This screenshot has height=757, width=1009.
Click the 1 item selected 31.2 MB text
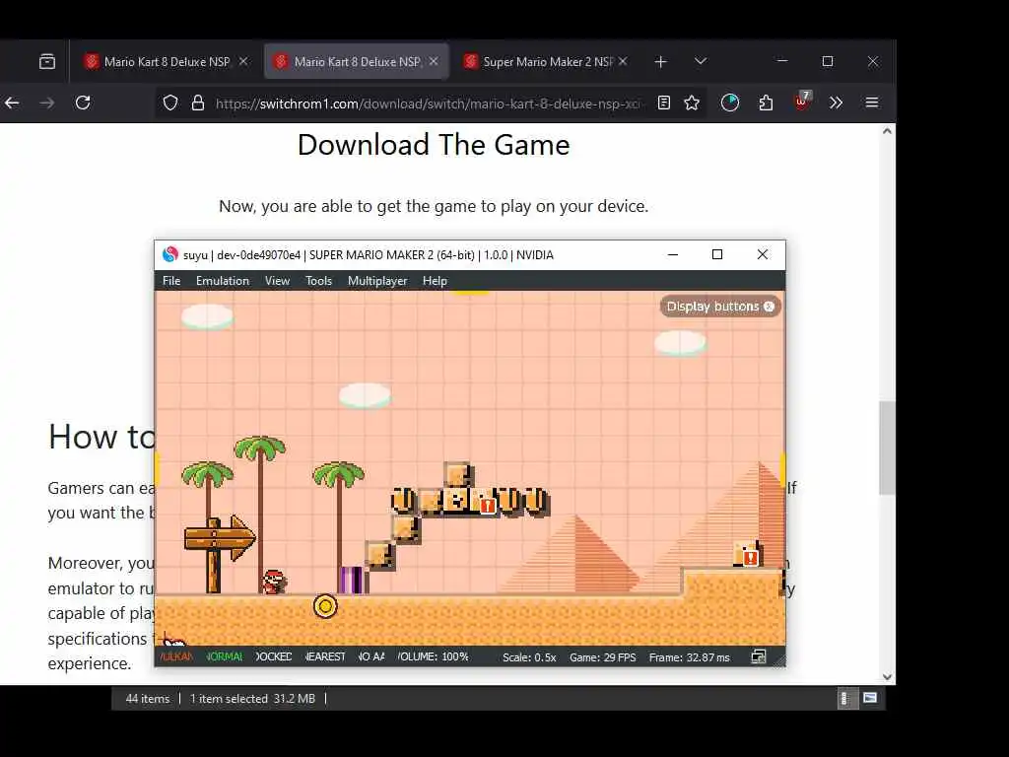(252, 699)
